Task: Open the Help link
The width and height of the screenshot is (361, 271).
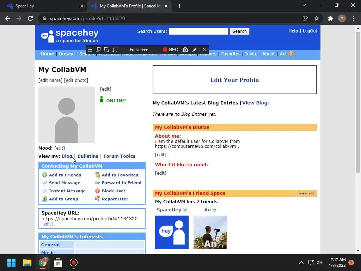Action: [x=293, y=31]
